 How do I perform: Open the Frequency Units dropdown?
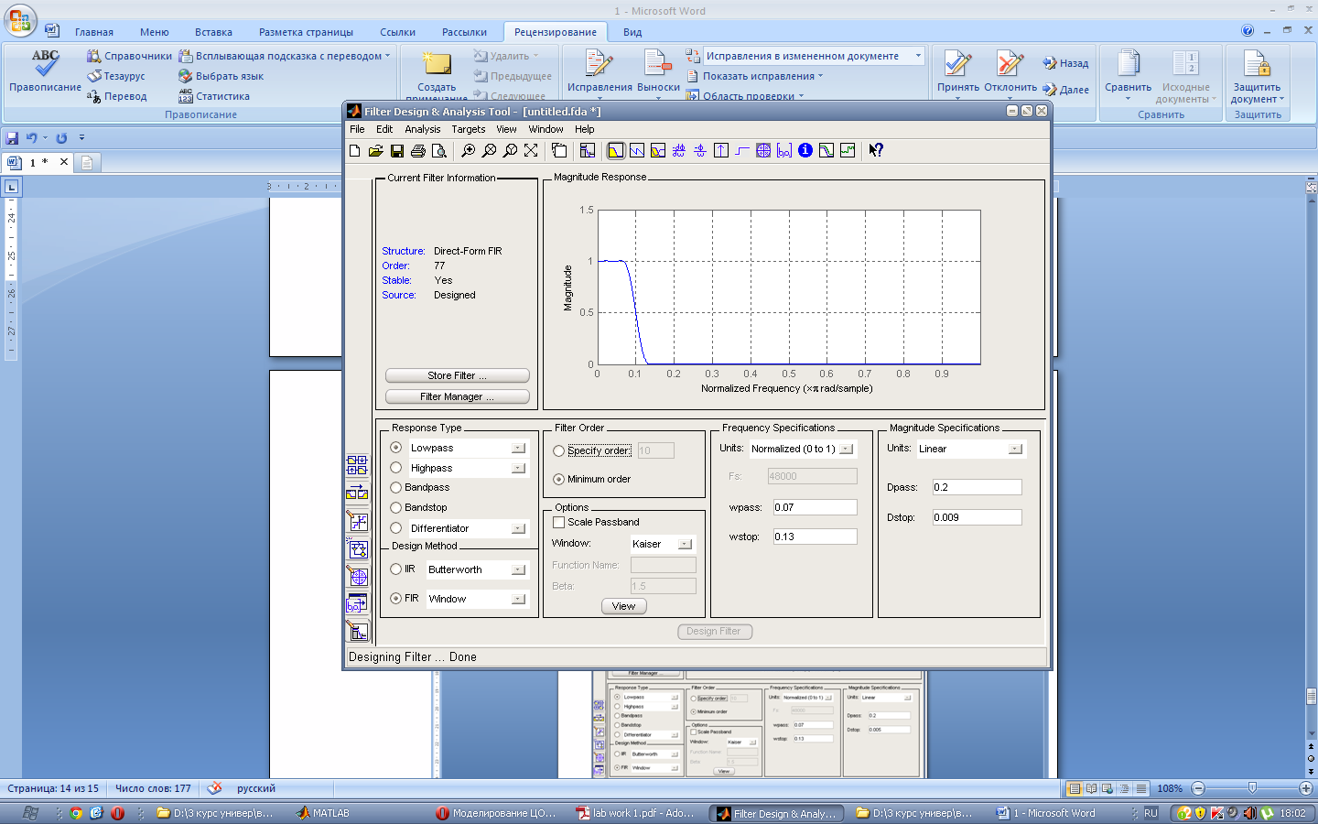[x=846, y=449]
